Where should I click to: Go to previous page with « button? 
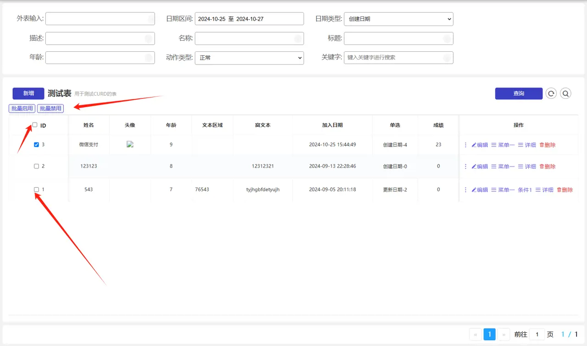click(476, 334)
